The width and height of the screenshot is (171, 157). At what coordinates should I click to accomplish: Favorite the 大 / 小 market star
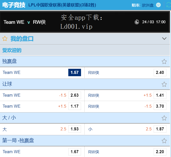tap(164, 118)
